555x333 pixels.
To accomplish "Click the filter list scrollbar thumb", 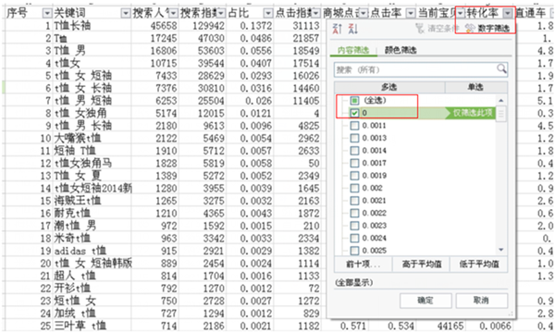I will tap(500, 114).
